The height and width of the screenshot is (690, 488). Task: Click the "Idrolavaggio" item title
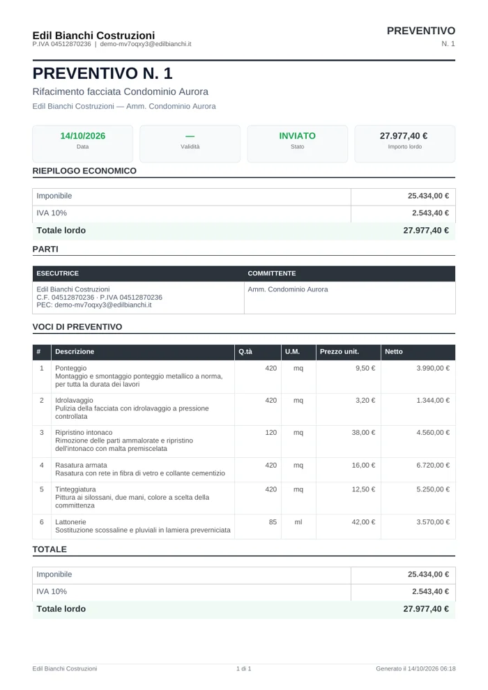[x=75, y=400]
